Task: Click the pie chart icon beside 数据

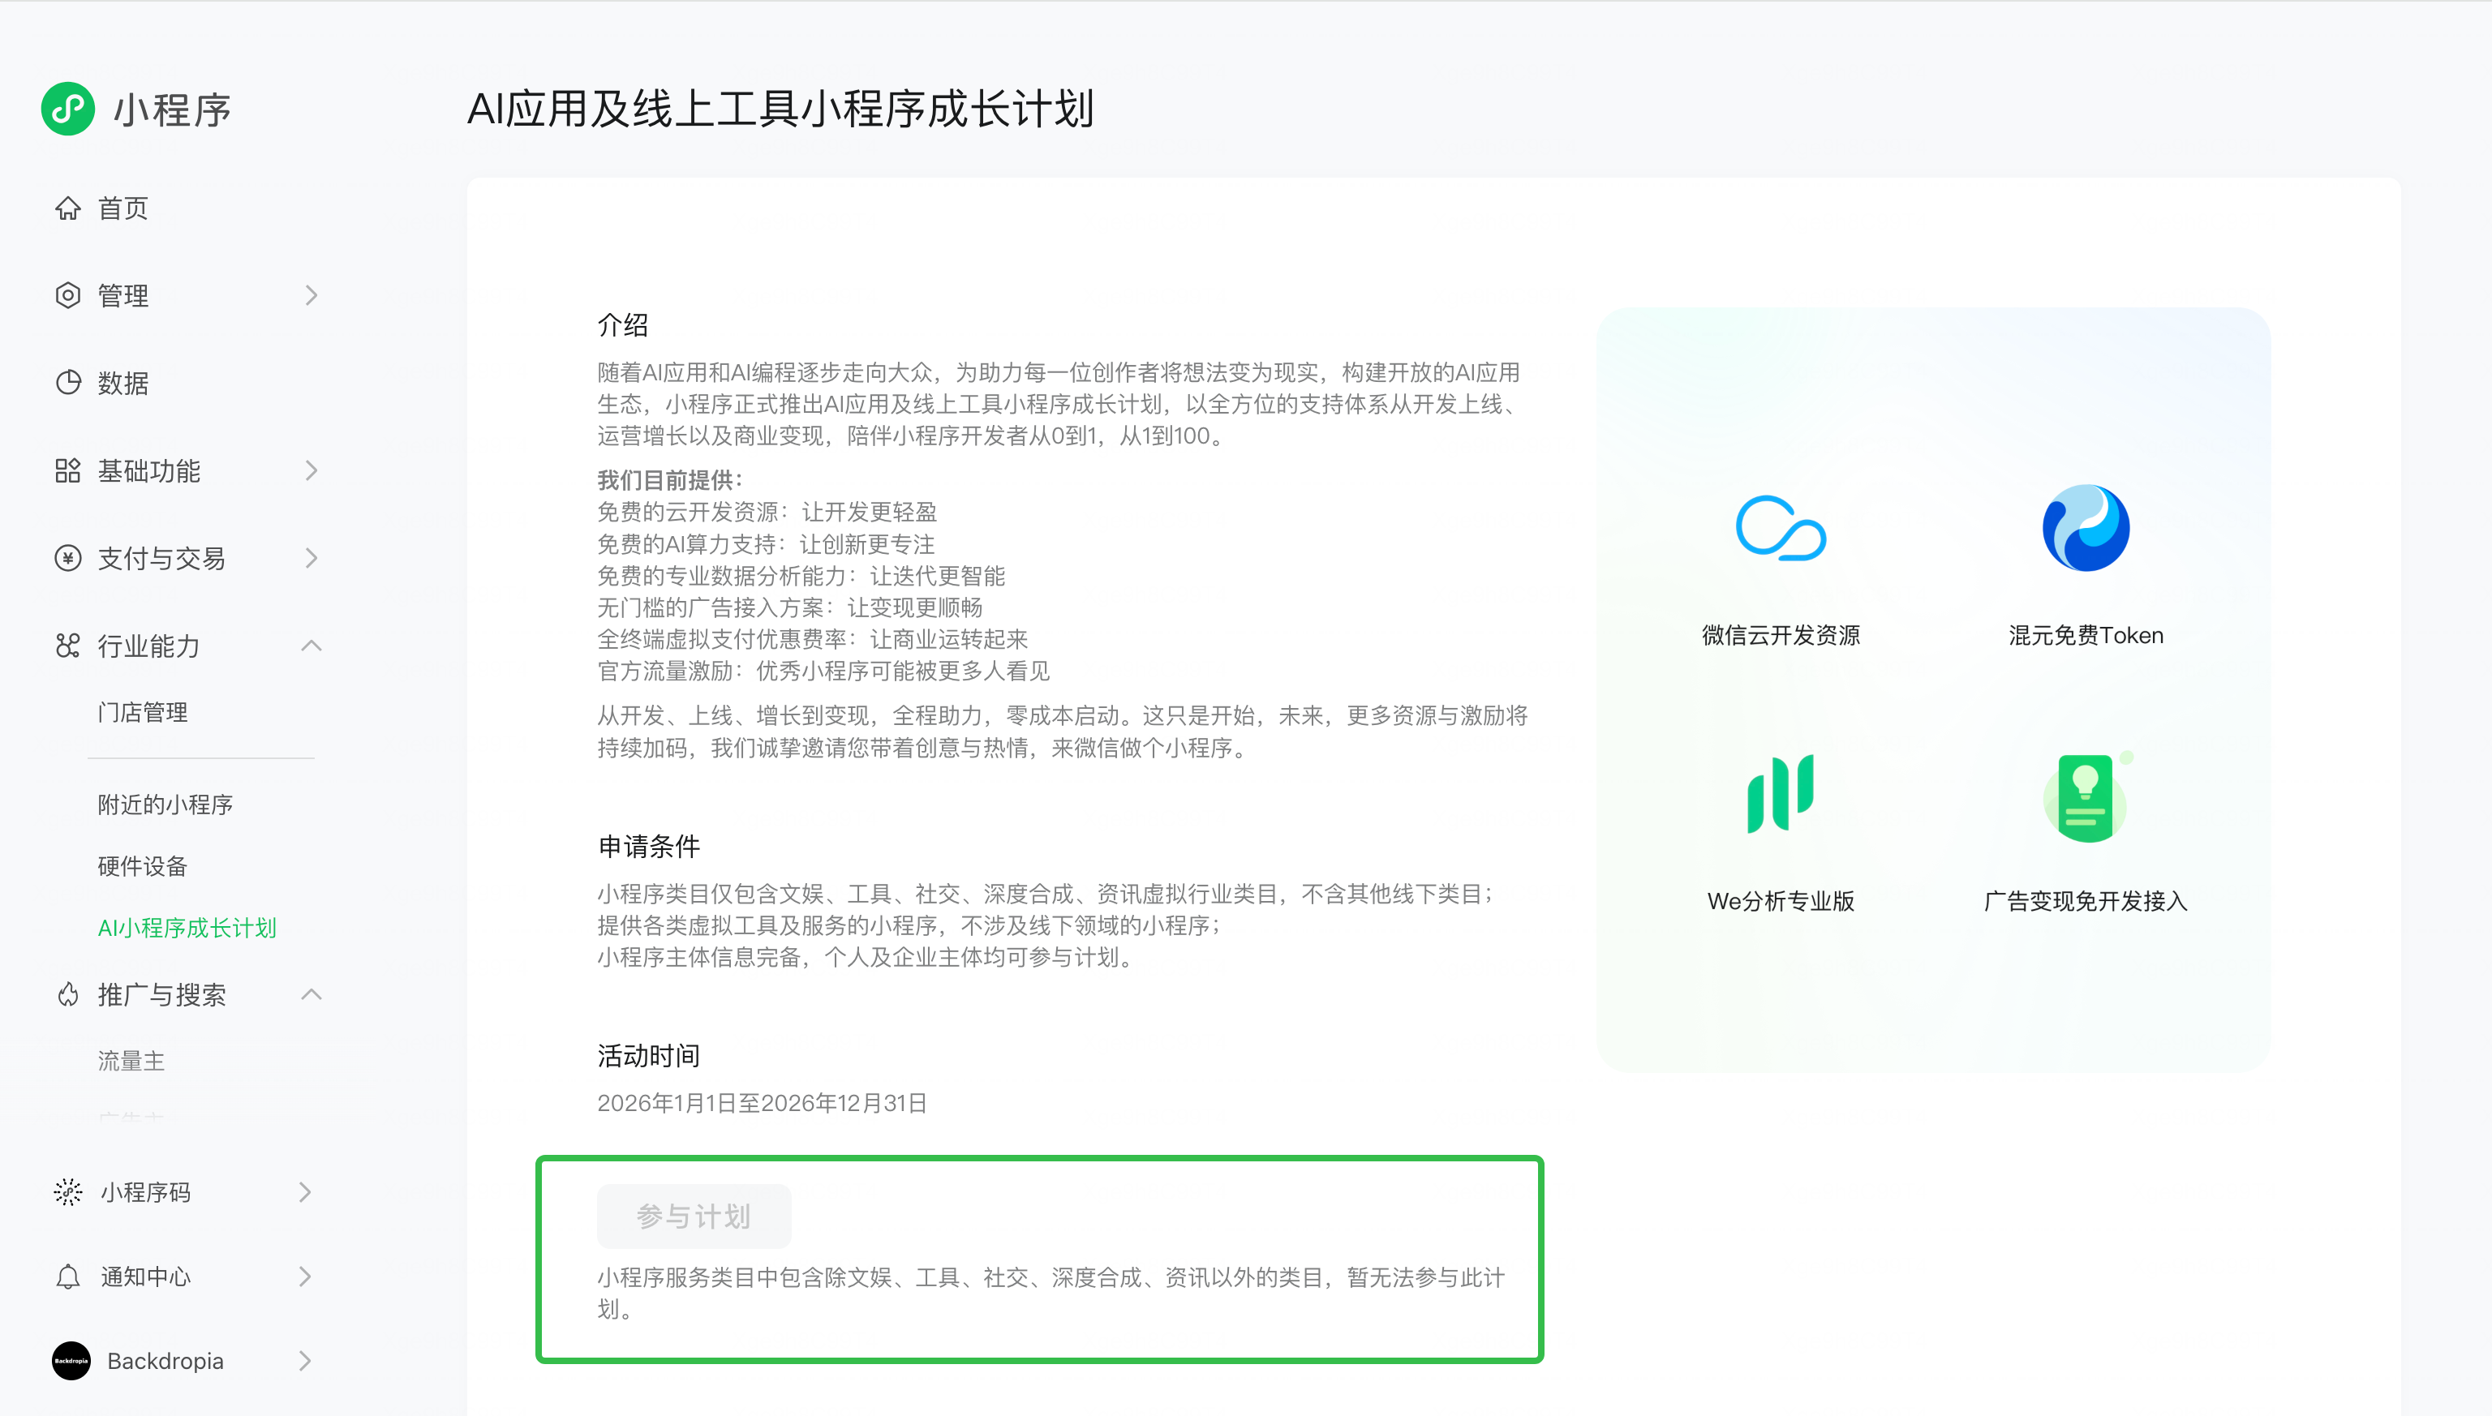Action: point(67,383)
